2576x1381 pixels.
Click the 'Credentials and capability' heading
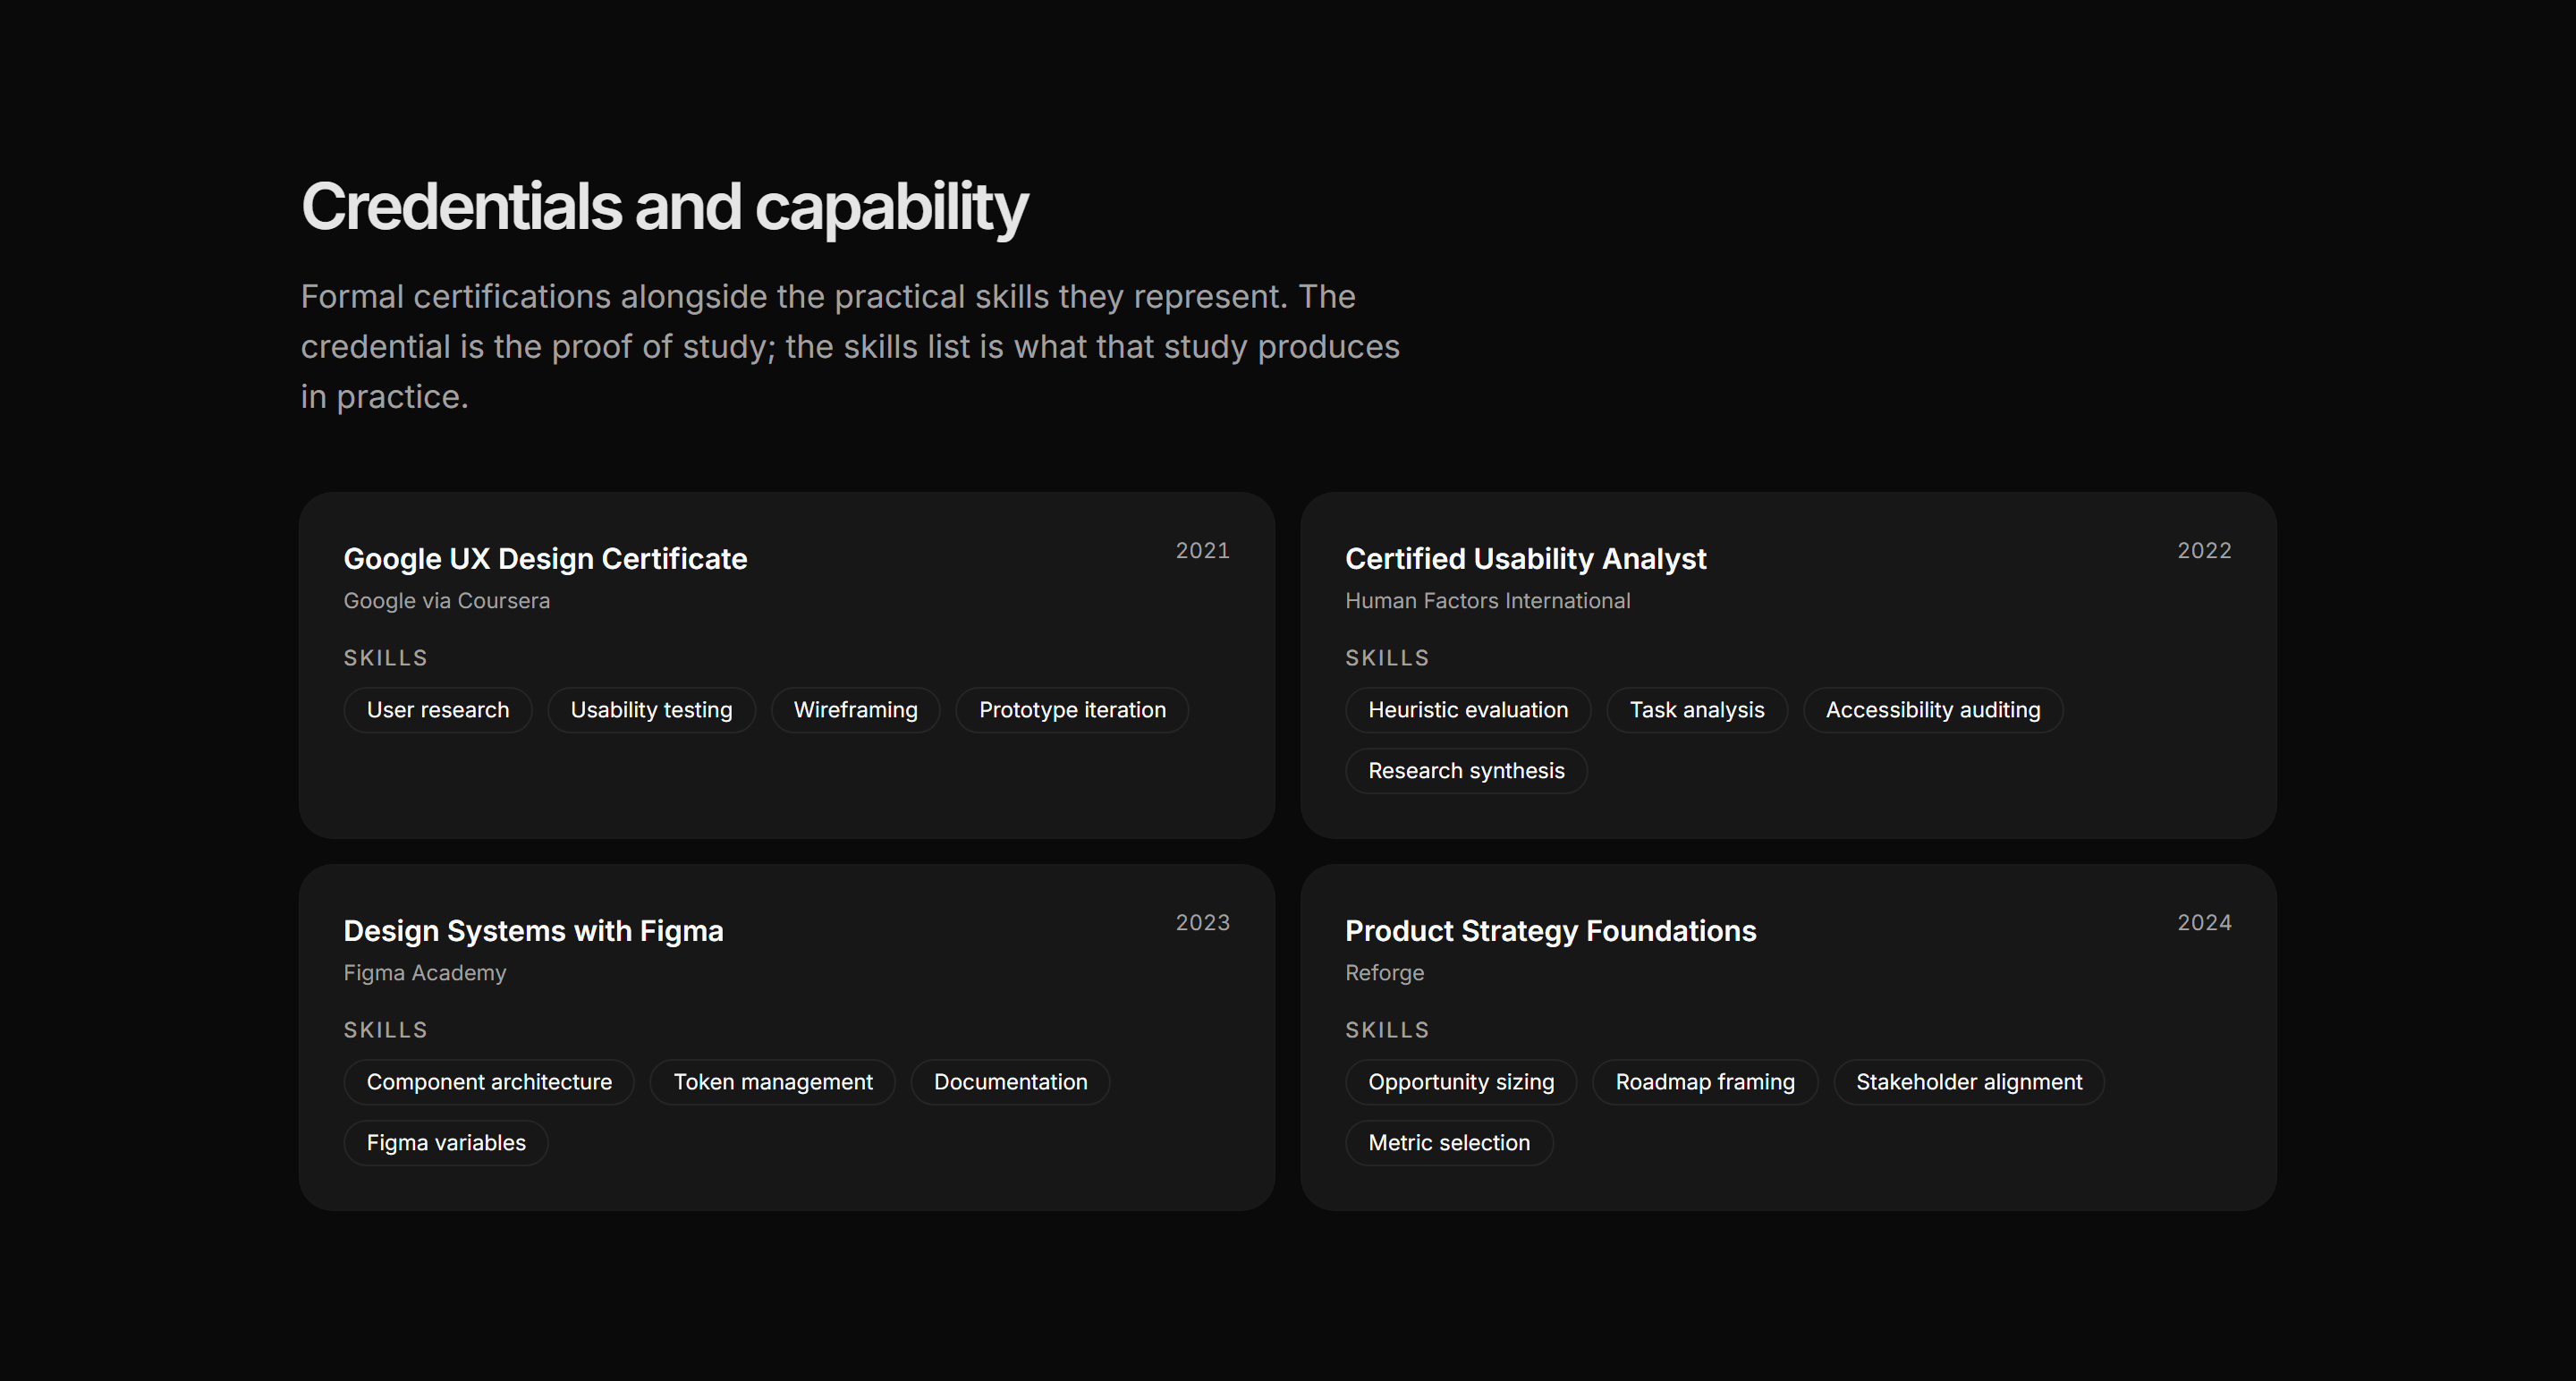[664, 208]
